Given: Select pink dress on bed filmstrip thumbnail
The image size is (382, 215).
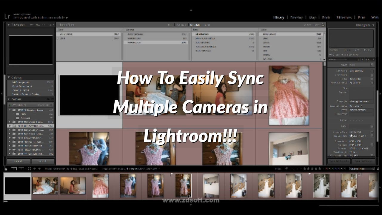Looking at the screenshot, I should [100, 186].
